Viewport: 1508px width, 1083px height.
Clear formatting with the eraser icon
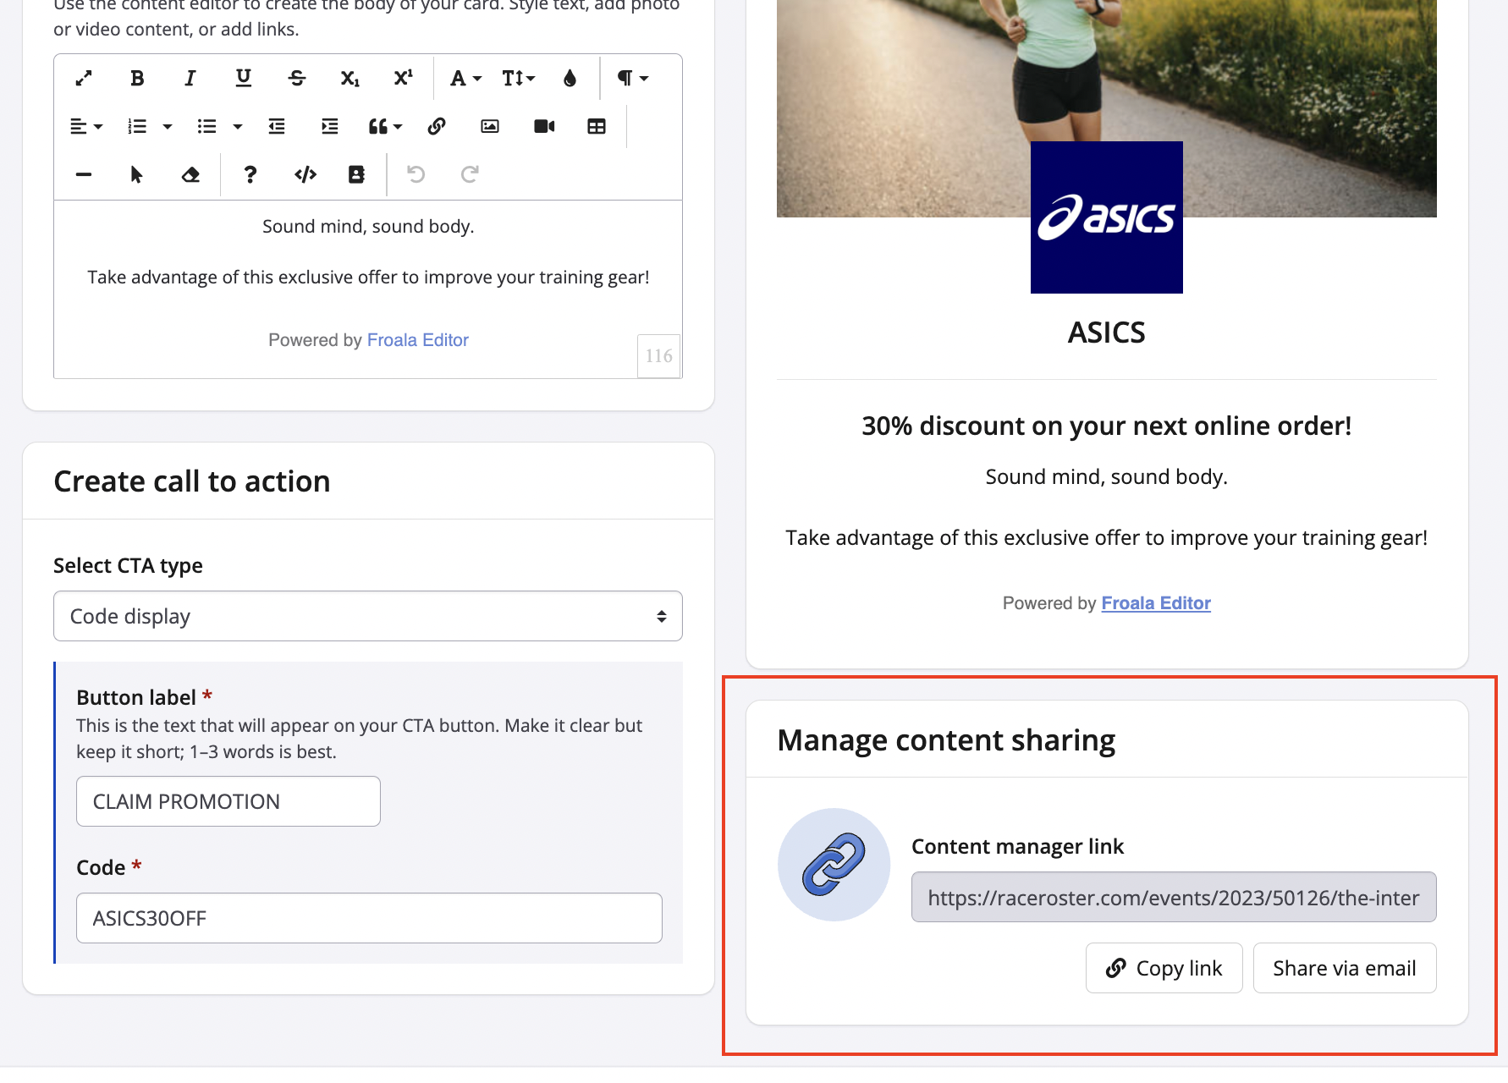(190, 175)
